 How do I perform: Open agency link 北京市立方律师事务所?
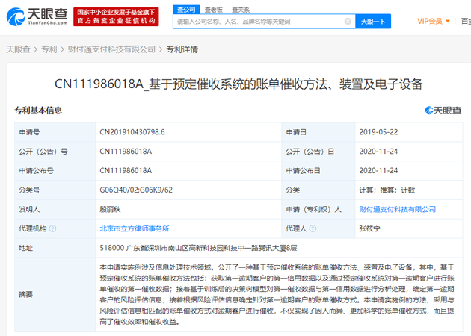[x=135, y=228]
